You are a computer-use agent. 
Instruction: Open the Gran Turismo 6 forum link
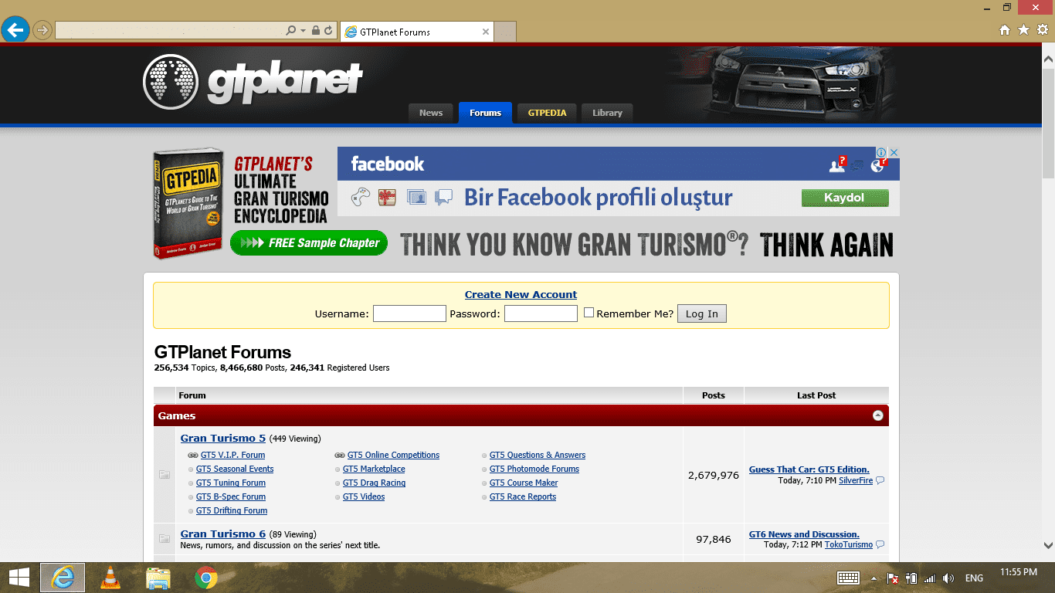(223, 534)
